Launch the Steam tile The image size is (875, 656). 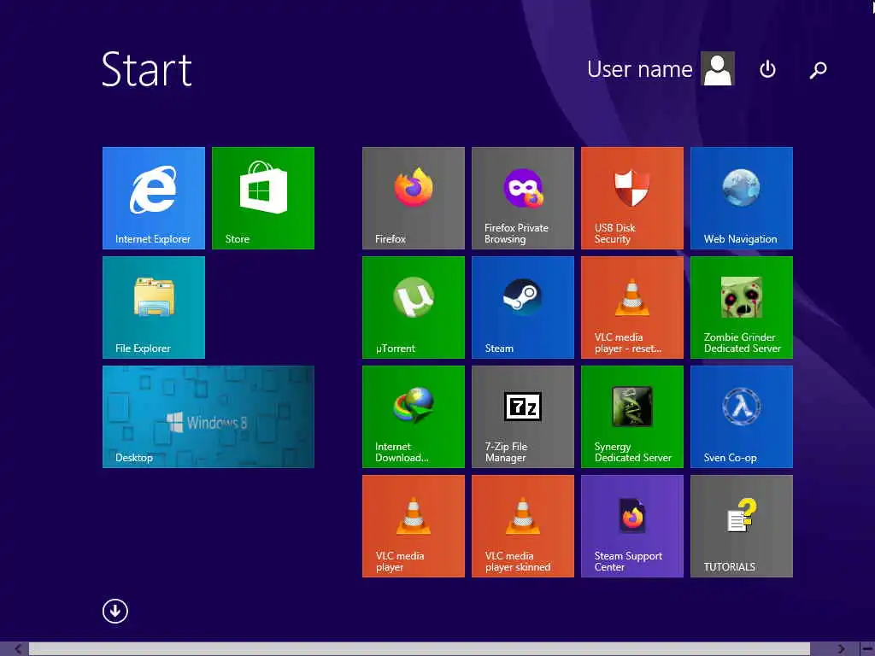point(522,307)
